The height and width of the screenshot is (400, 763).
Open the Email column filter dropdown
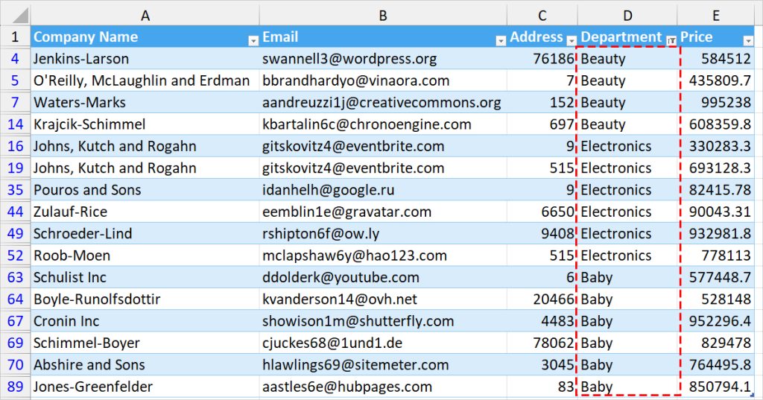coord(501,41)
